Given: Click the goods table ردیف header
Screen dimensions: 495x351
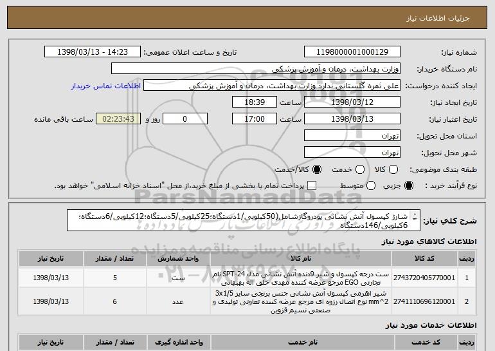Looking at the screenshot, I should [x=467, y=259].
